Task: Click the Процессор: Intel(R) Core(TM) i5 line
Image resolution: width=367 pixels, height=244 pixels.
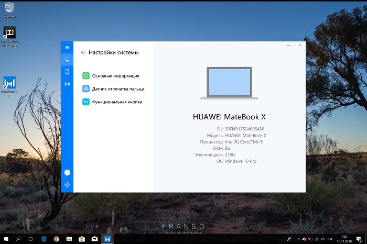Action: (x=231, y=142)
